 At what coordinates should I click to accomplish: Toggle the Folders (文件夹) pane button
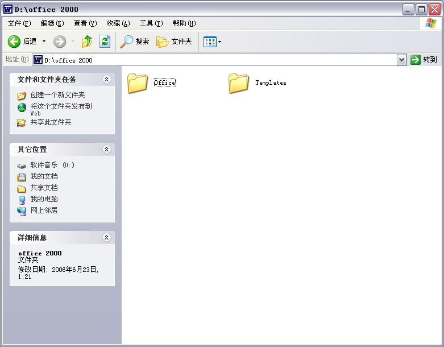click(174, 42)
